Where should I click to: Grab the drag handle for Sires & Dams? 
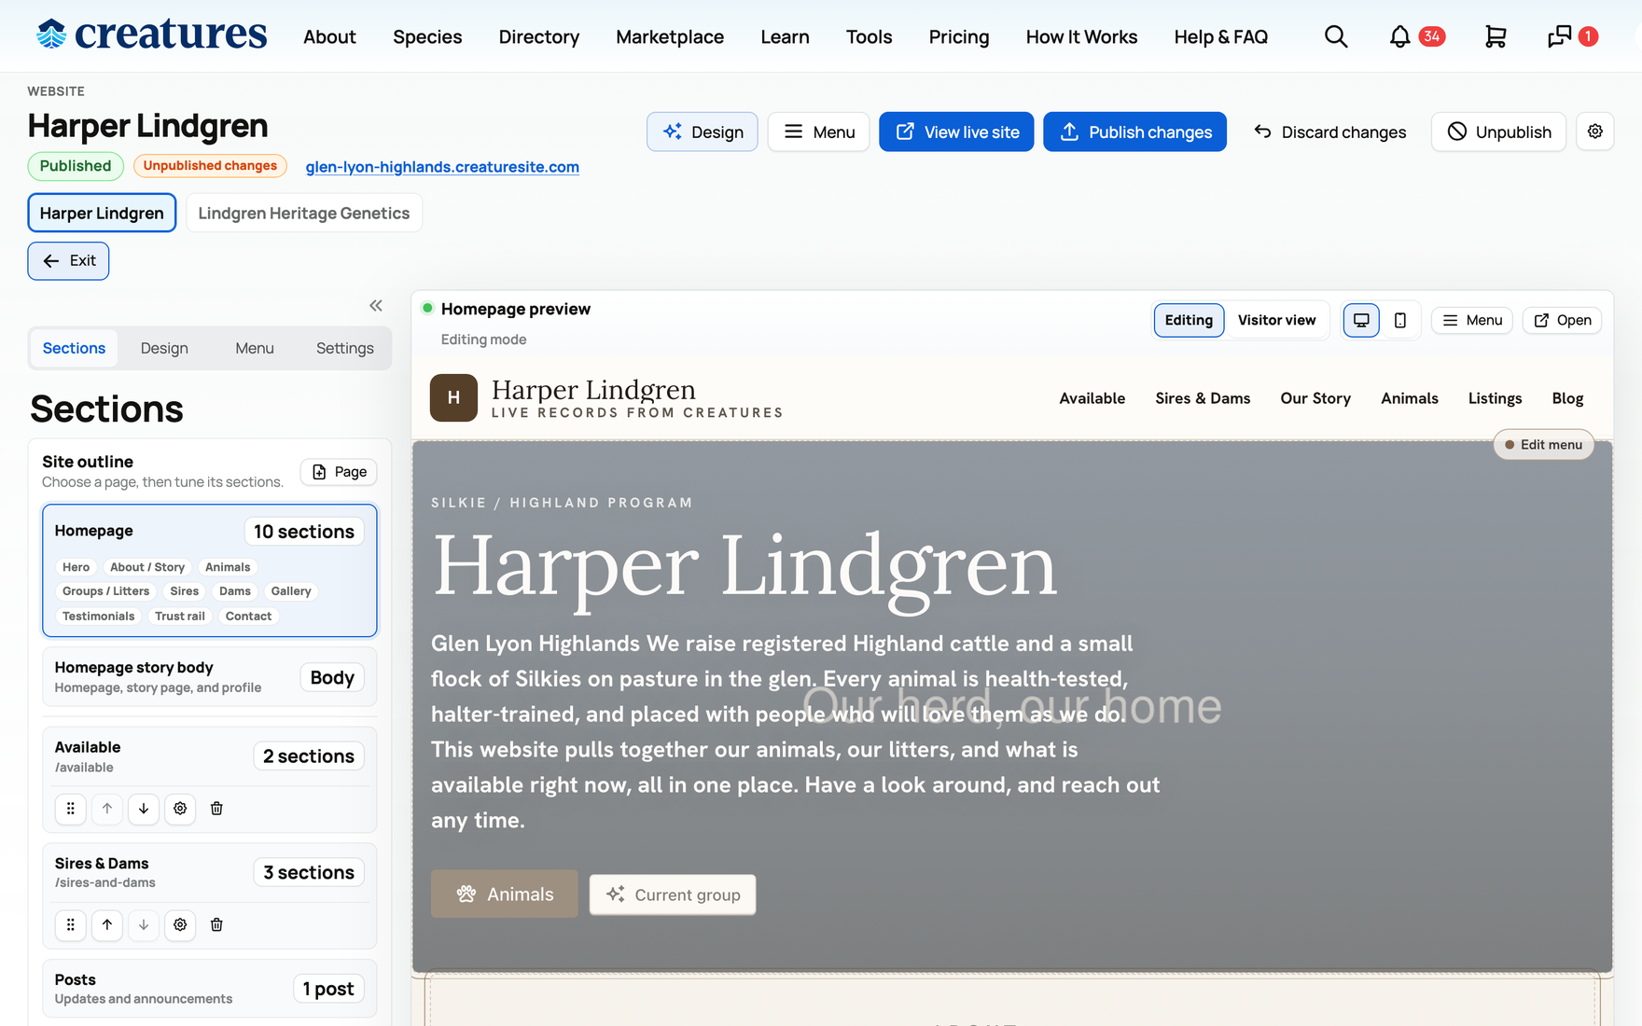pyautogui.click(x=71, y=925)
